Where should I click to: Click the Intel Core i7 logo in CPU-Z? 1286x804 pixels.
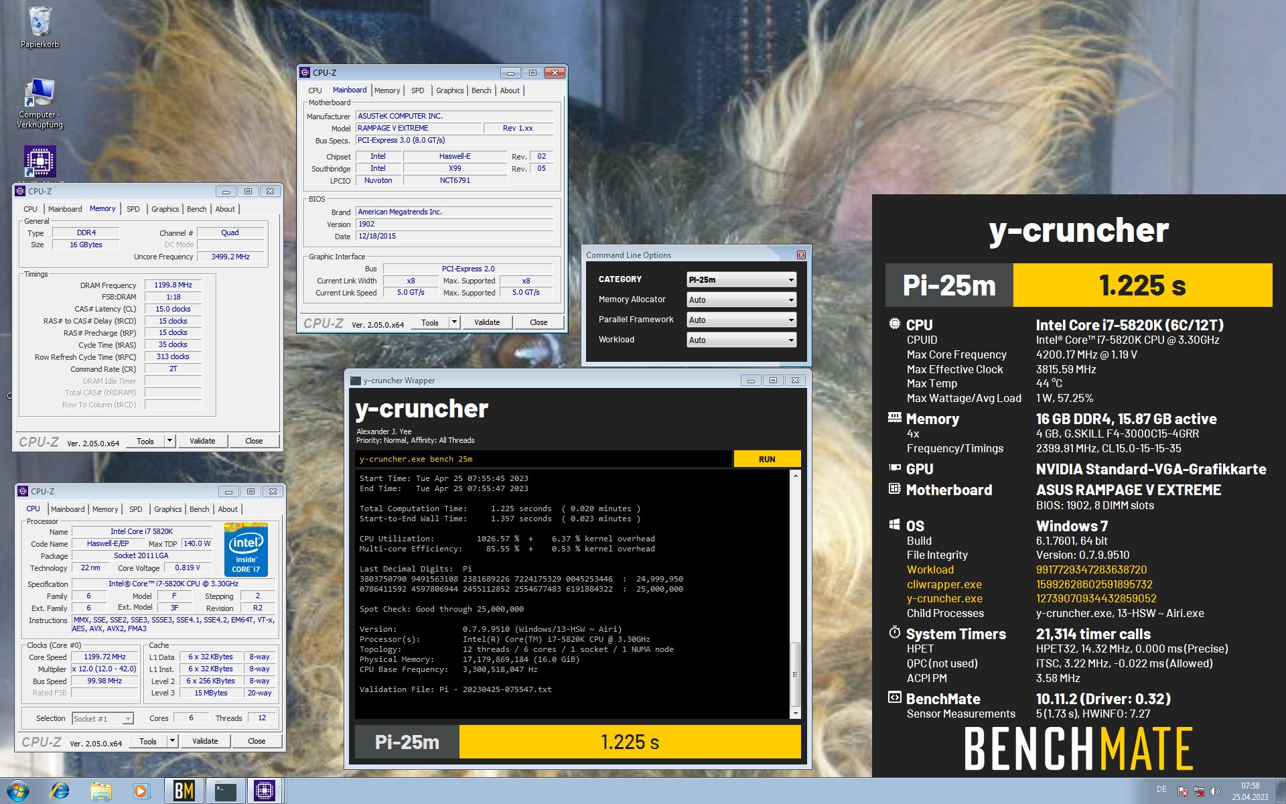click(x=246, y=551)
